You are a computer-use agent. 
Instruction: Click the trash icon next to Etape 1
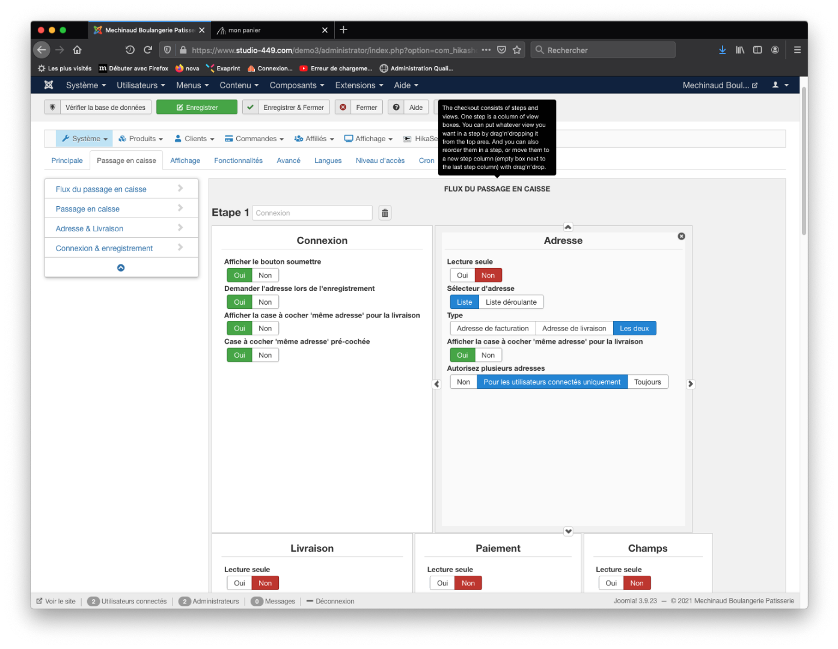pyautogui.click(x=385, y=213)
